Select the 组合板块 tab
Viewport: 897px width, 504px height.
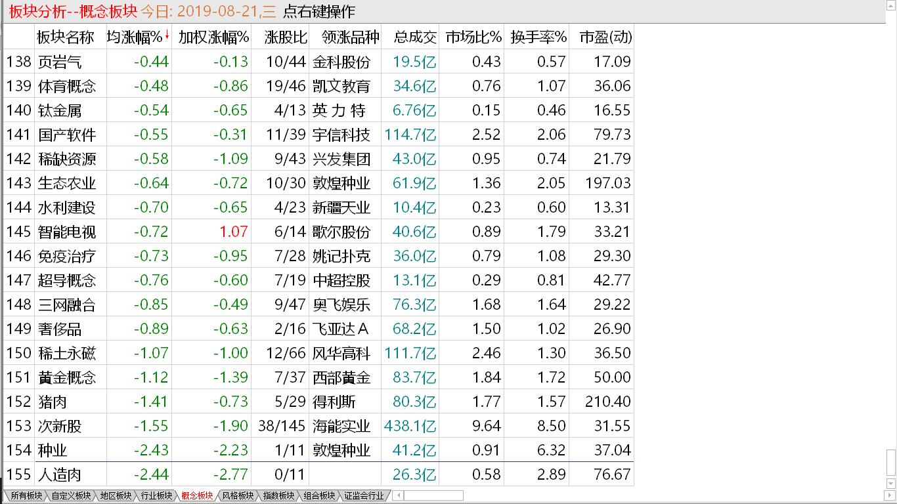point(319,496)
